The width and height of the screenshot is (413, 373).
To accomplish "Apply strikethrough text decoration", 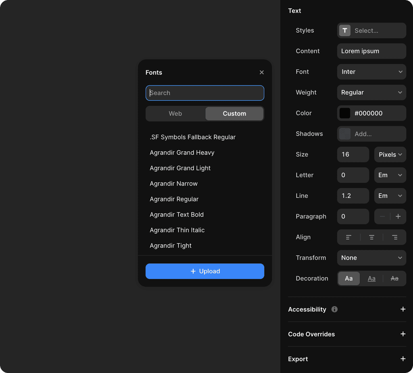I will [x=394, y=278].
